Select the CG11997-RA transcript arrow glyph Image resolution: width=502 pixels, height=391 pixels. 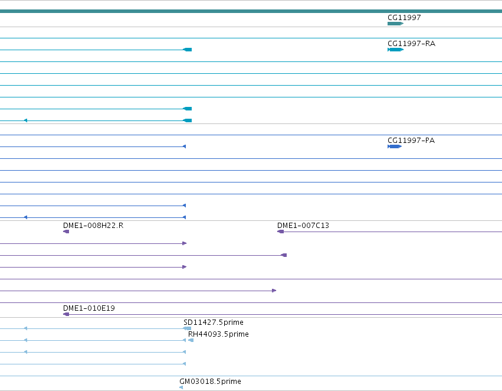tap(395, 50)
